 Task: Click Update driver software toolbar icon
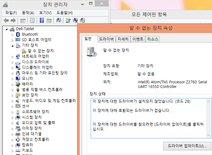[x=68, y=20]
